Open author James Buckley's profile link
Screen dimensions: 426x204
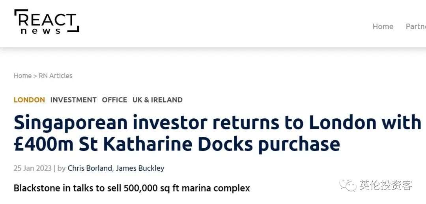coord(140,168)
